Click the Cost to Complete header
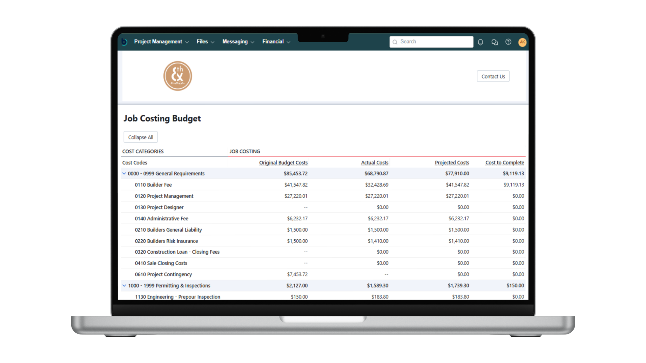This screenshot has width=646, height=363. tap(504, 163)
